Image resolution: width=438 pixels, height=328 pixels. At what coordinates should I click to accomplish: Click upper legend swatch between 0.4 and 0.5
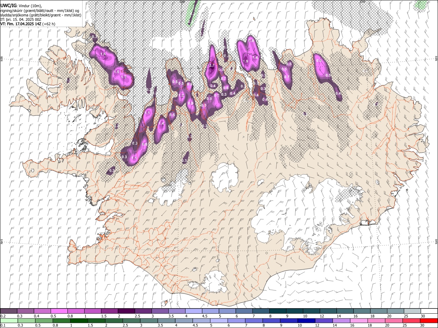coord(42,311)
